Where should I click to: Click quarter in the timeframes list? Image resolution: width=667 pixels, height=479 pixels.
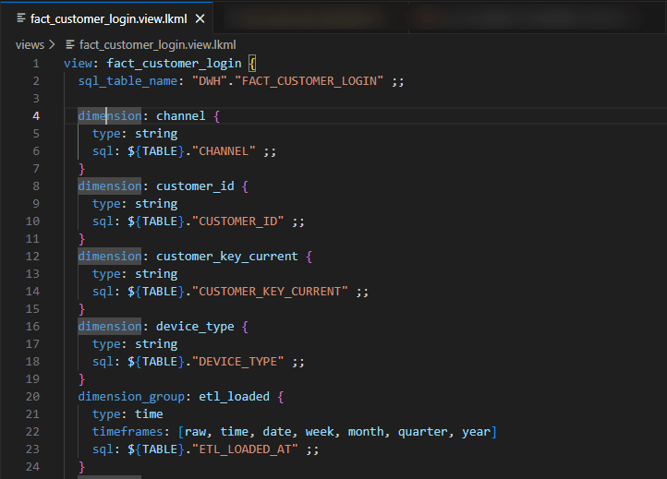pos(422,432)
